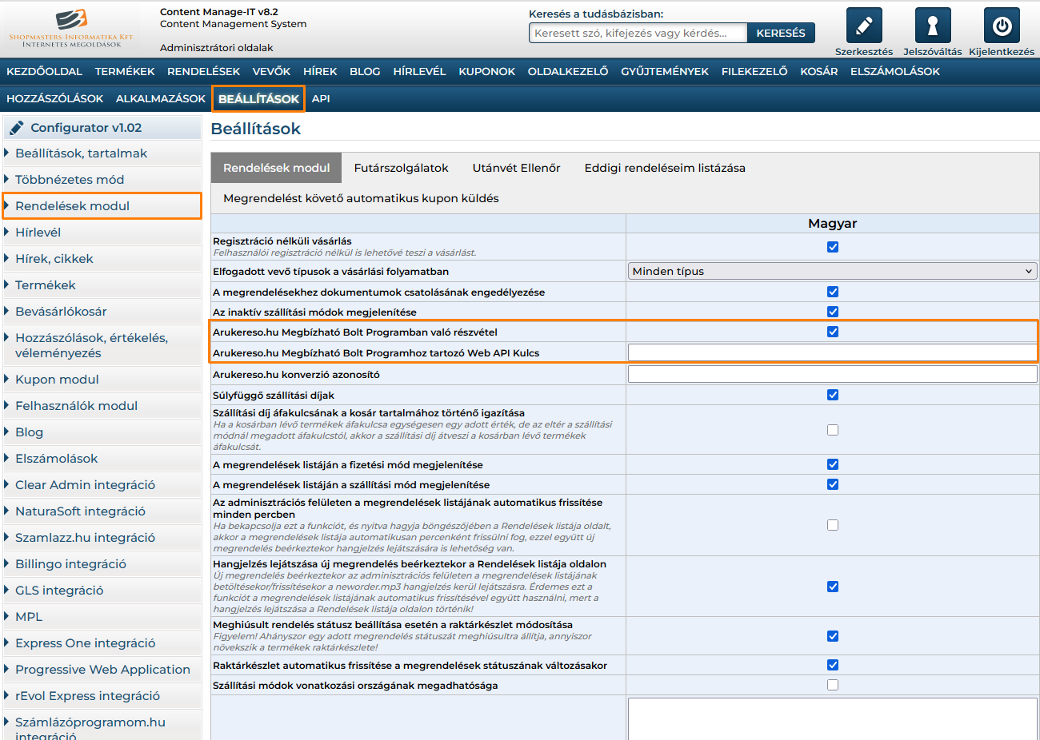The width and height of the screenshot is (1040, 740).
Task: Switch to Utánvét Ellenőr tab
Action: pos(516,168)
